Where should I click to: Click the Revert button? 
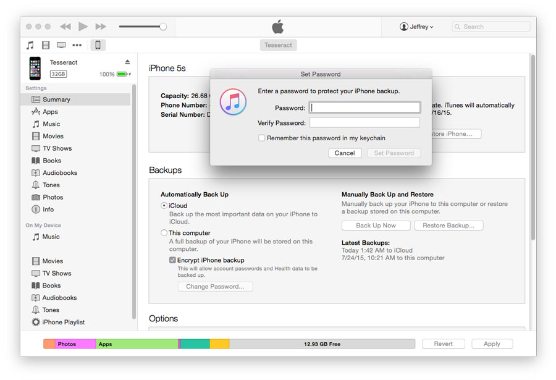pyautogui.click(x=443, y=344)
